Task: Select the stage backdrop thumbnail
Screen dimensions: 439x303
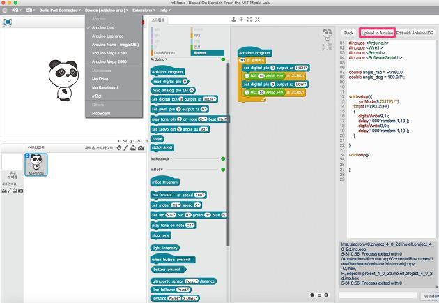Action: (12, 162)
